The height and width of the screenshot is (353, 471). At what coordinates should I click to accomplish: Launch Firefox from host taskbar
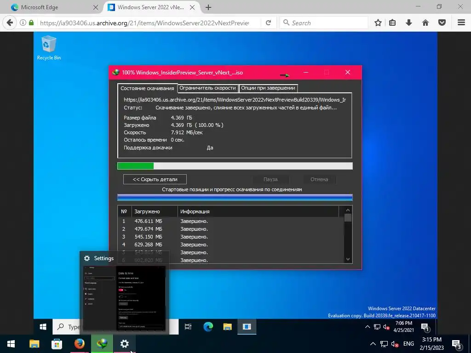(x=79, y=344)
